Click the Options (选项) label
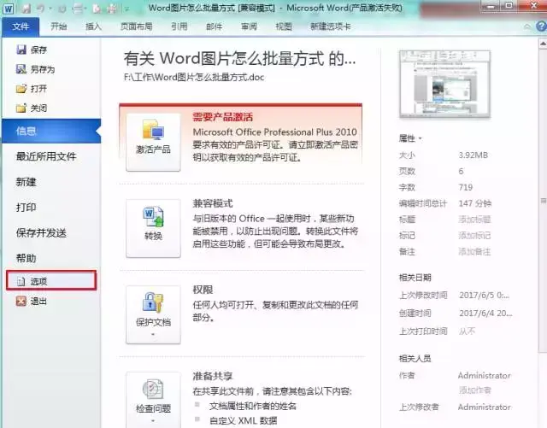 [38, 282]
